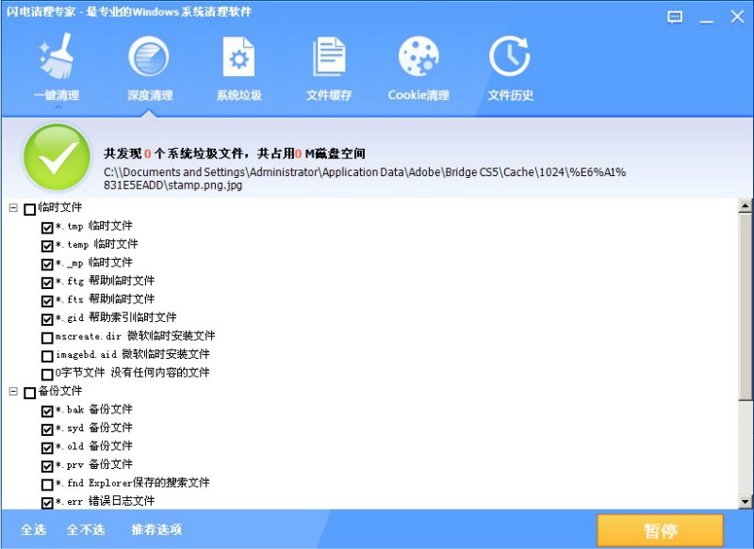Uncheck the *.tmp 临时文件 checkbox
Screen dimensions: 754x549
47,228
